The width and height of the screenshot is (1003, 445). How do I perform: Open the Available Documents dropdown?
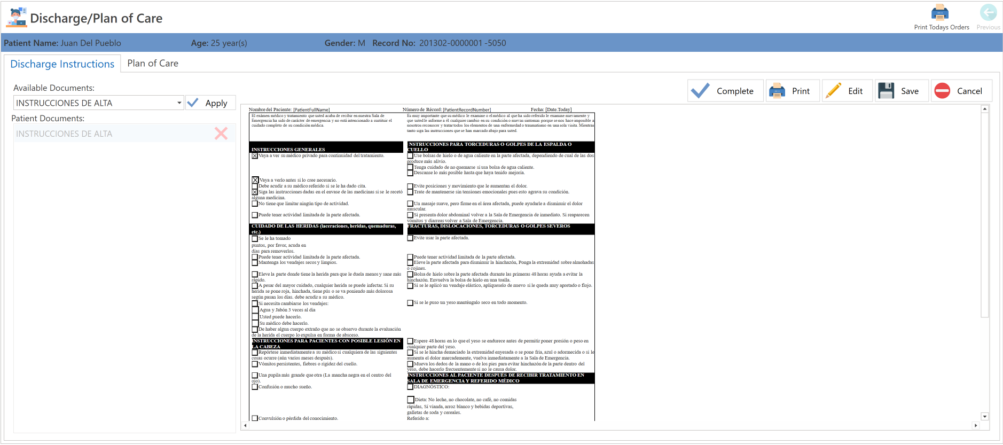(x=179, y=103)
